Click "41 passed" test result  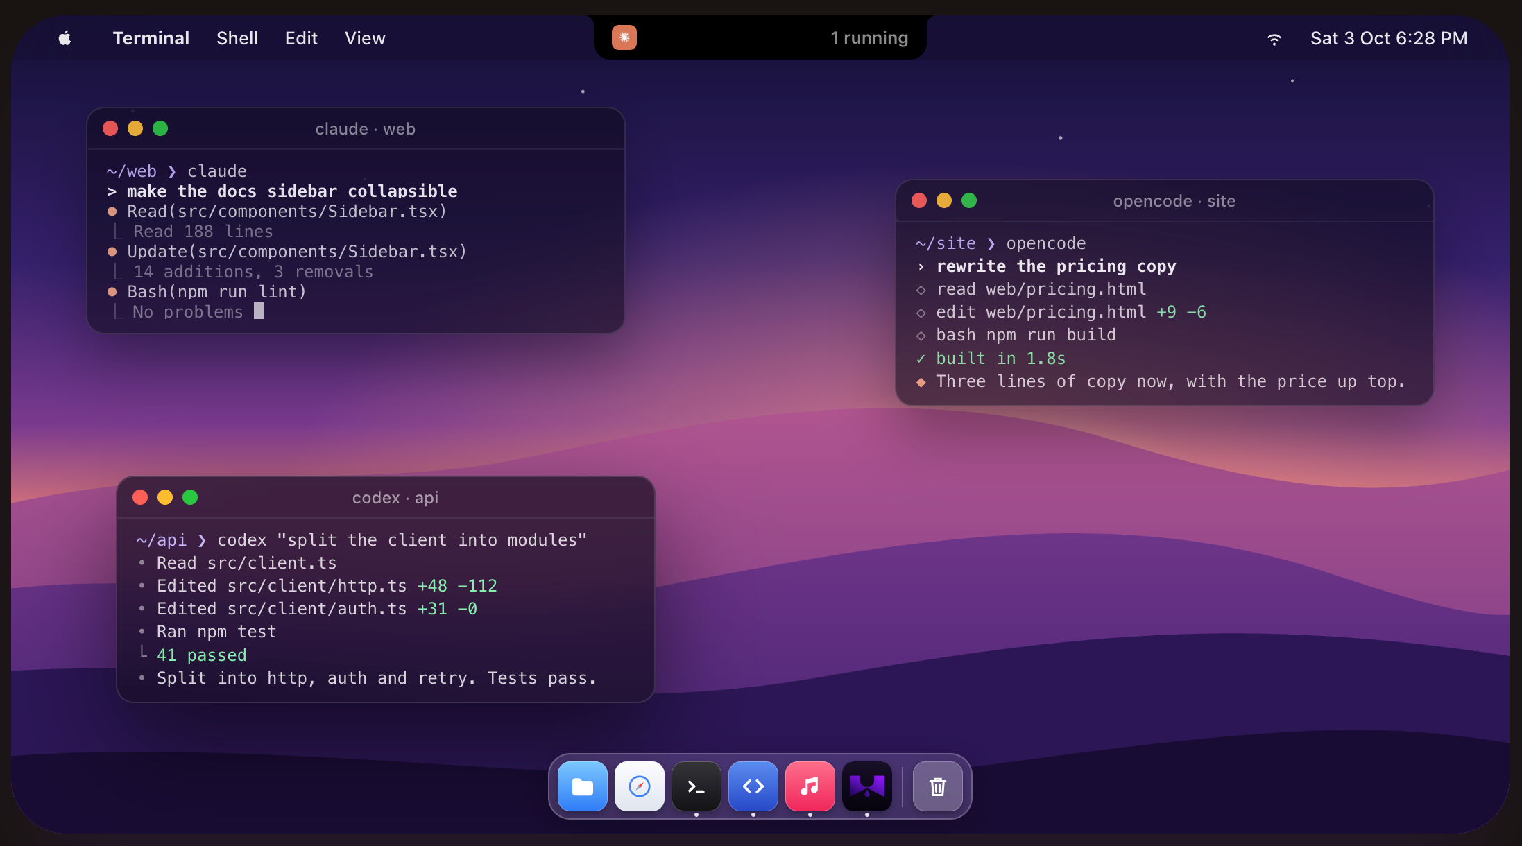click(x=202, y=655)
